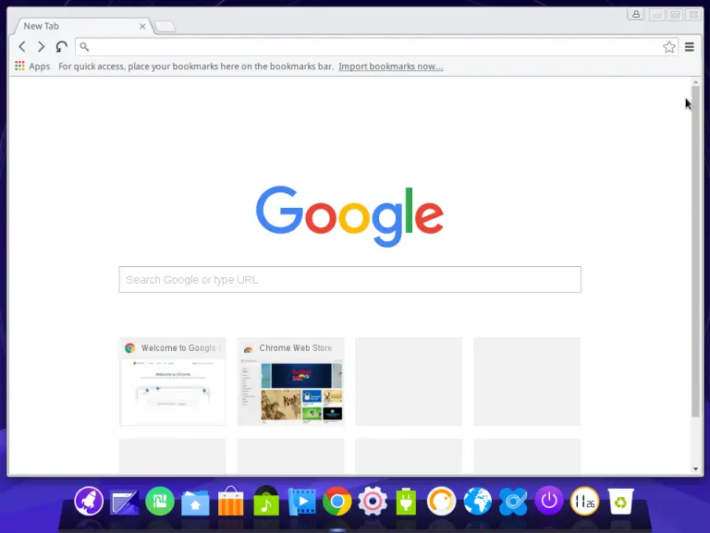The height and width of the screenshot is (533, 710).
Task: Open the Apps shortcut in bookmarks bar
Action: [x=32, y=67]
